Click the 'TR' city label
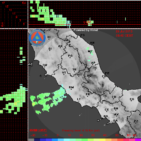141x141 pixels. tap(74, 70)
